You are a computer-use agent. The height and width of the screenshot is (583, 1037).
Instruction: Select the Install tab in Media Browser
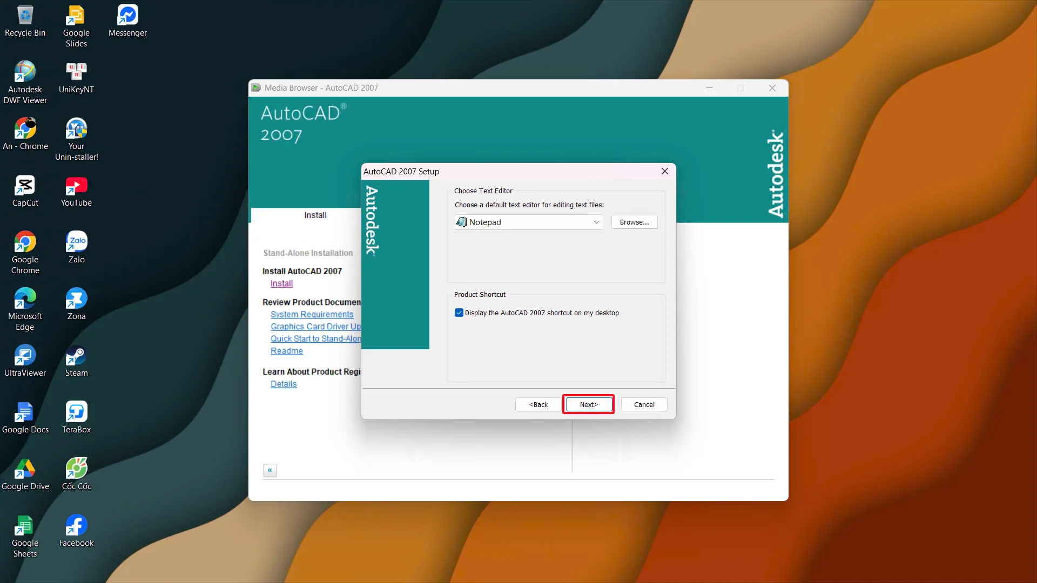(x=315, y=215)
